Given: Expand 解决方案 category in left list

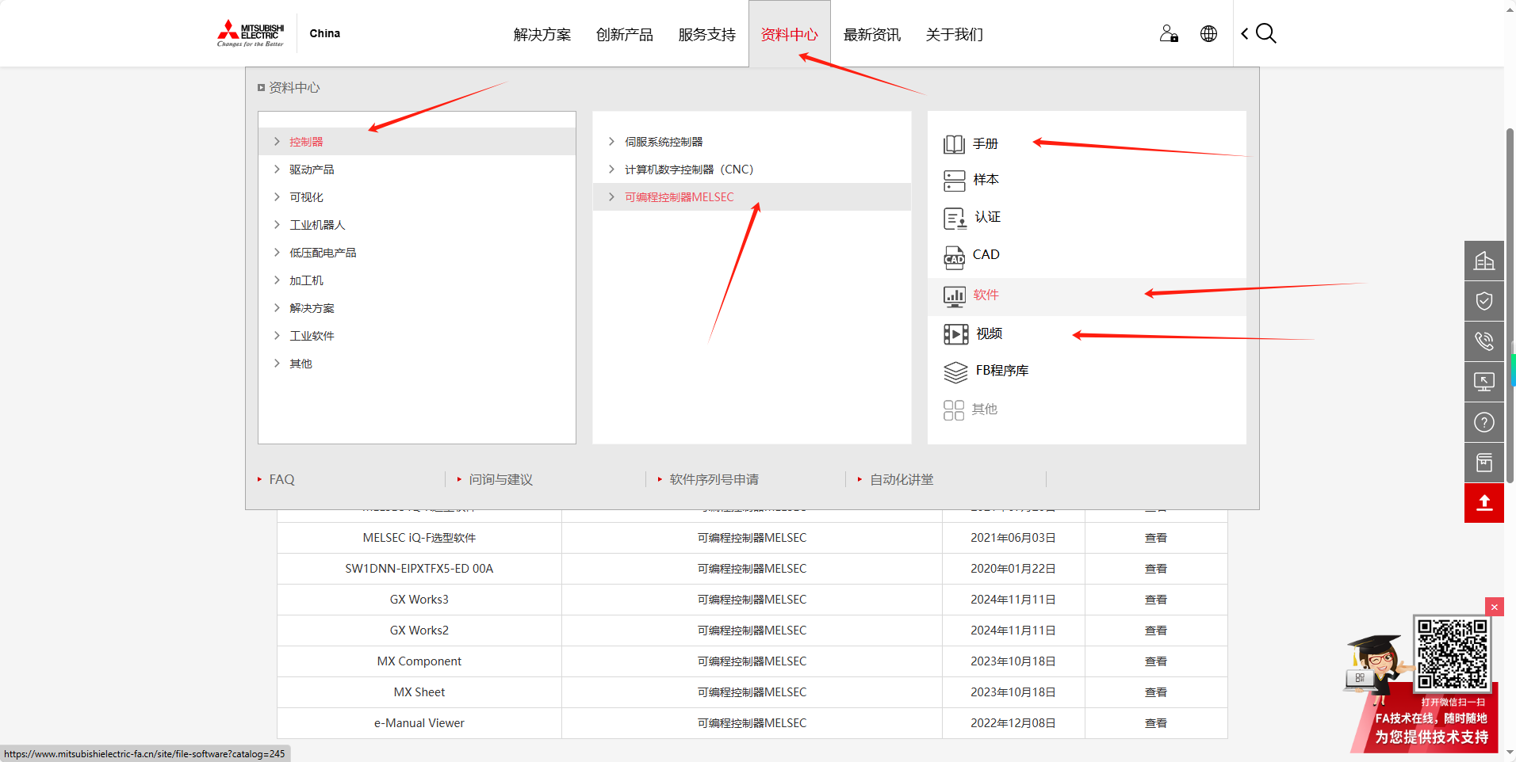Looking at the screenshot, I should [417, 308].
